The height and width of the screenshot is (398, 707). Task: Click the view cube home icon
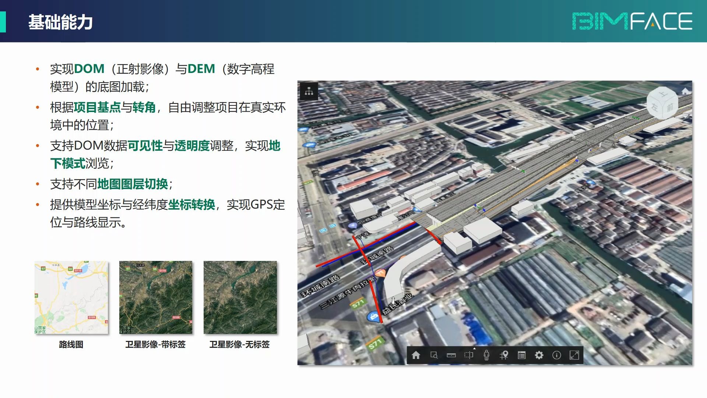[685, 91]
